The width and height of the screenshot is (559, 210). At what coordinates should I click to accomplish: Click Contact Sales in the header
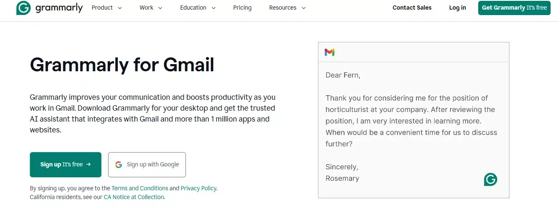pyautogui.click(x=412, y=8)
